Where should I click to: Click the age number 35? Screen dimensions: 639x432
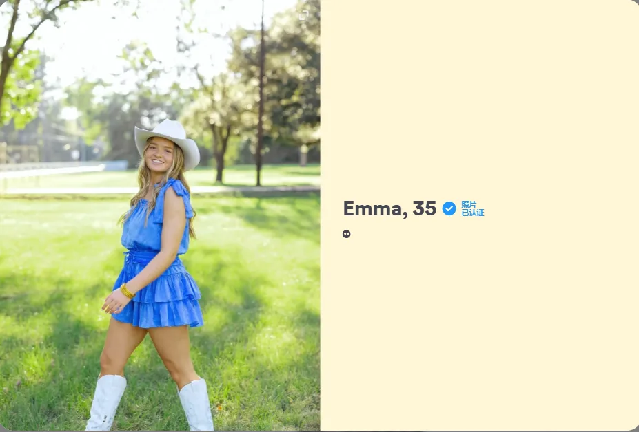pos(424,208)
